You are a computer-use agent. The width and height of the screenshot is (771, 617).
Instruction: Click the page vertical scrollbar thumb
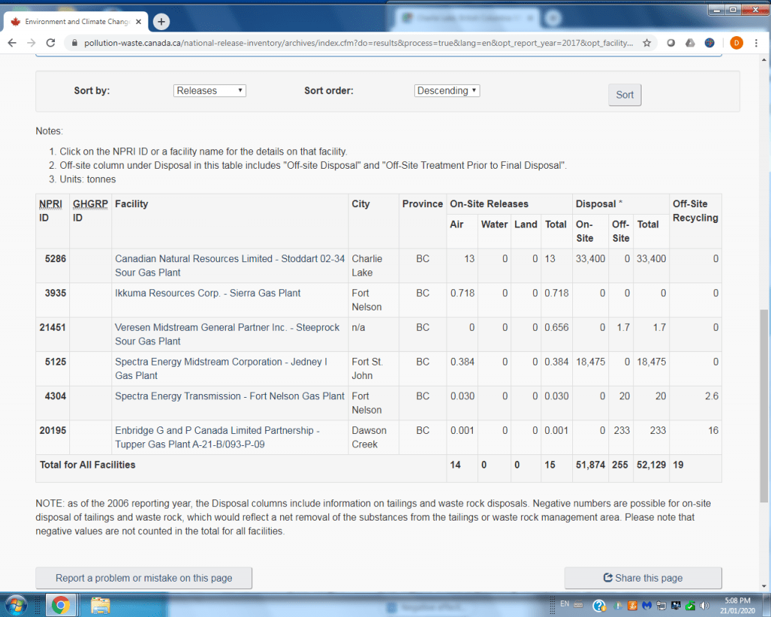coord(764,399)
